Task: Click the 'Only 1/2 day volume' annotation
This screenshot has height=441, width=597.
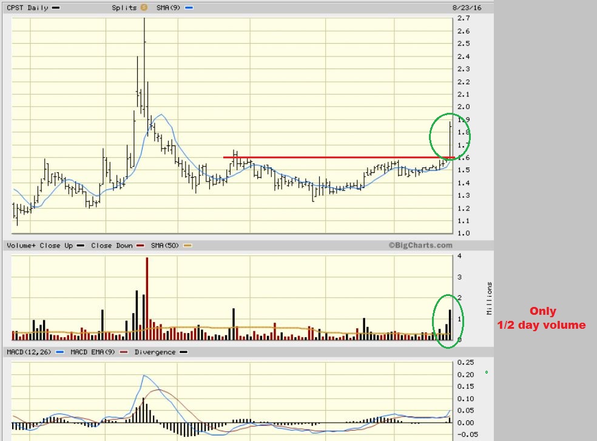Action: point(541,318)
